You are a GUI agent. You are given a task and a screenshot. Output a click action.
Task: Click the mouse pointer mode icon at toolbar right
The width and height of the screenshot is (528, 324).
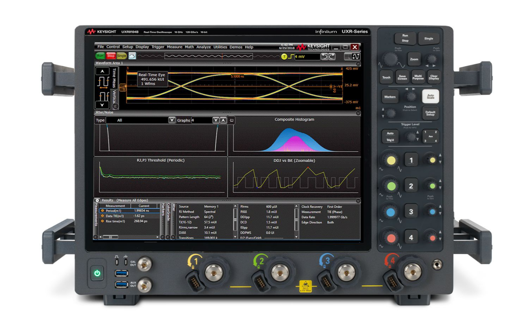[x=348, y=56]
